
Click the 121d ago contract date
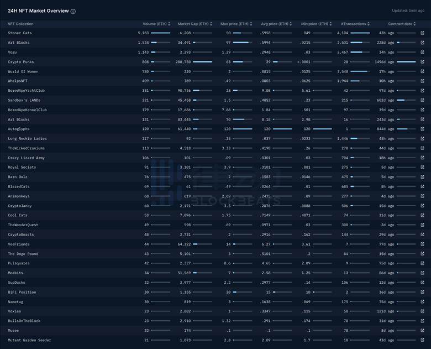pos(385,311)
